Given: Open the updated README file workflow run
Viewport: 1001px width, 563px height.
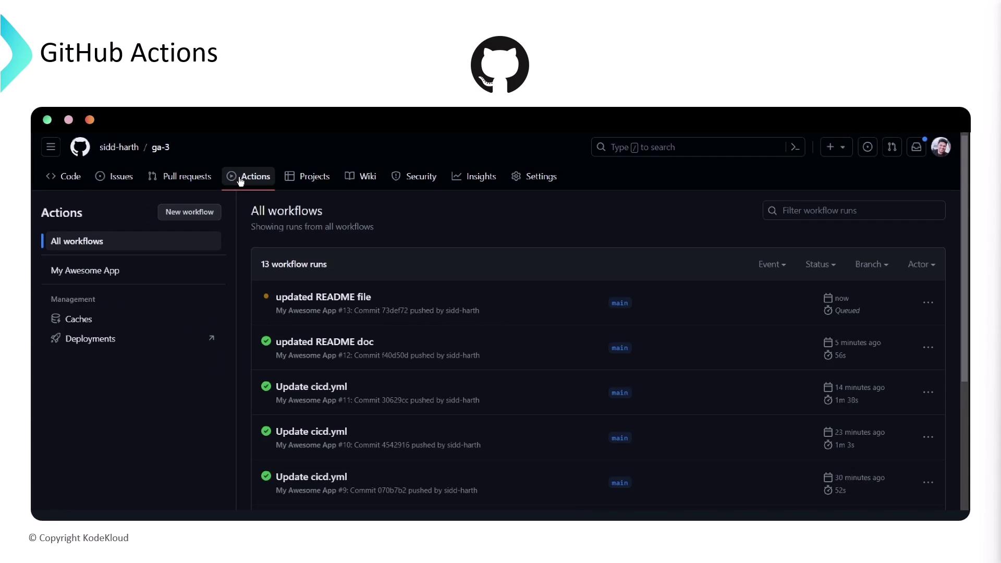Looking at the screenshot, I should [323, 297].
